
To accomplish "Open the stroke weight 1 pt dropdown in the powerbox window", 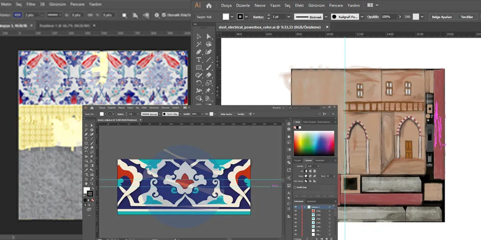I will point(288,17).
